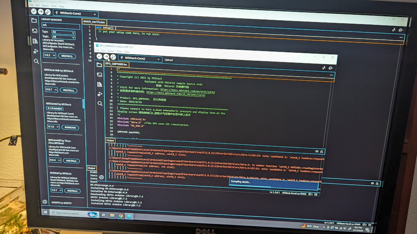The width and height of the screenshot is (417, 234).
Task: Open board selector dropdown in sketch_nov17a window
Action: tap(76, 14)
